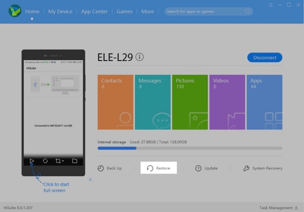Click 'Connected to M81024471 via USB' text
Image resolution: width=304 pixels, height=212 pixels.
pyautogui.click(x=53, y=126)
